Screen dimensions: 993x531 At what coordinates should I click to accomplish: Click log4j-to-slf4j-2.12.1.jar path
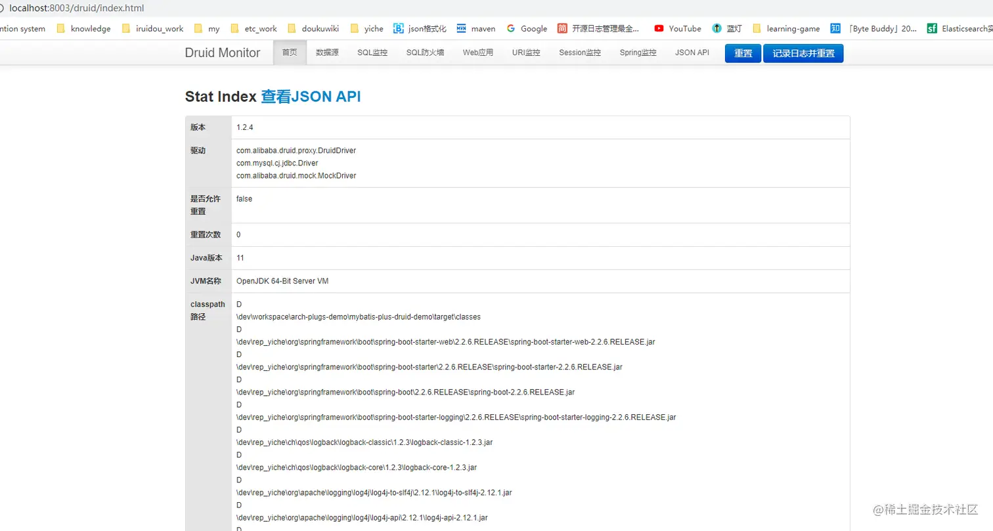[x=374, y=492]
